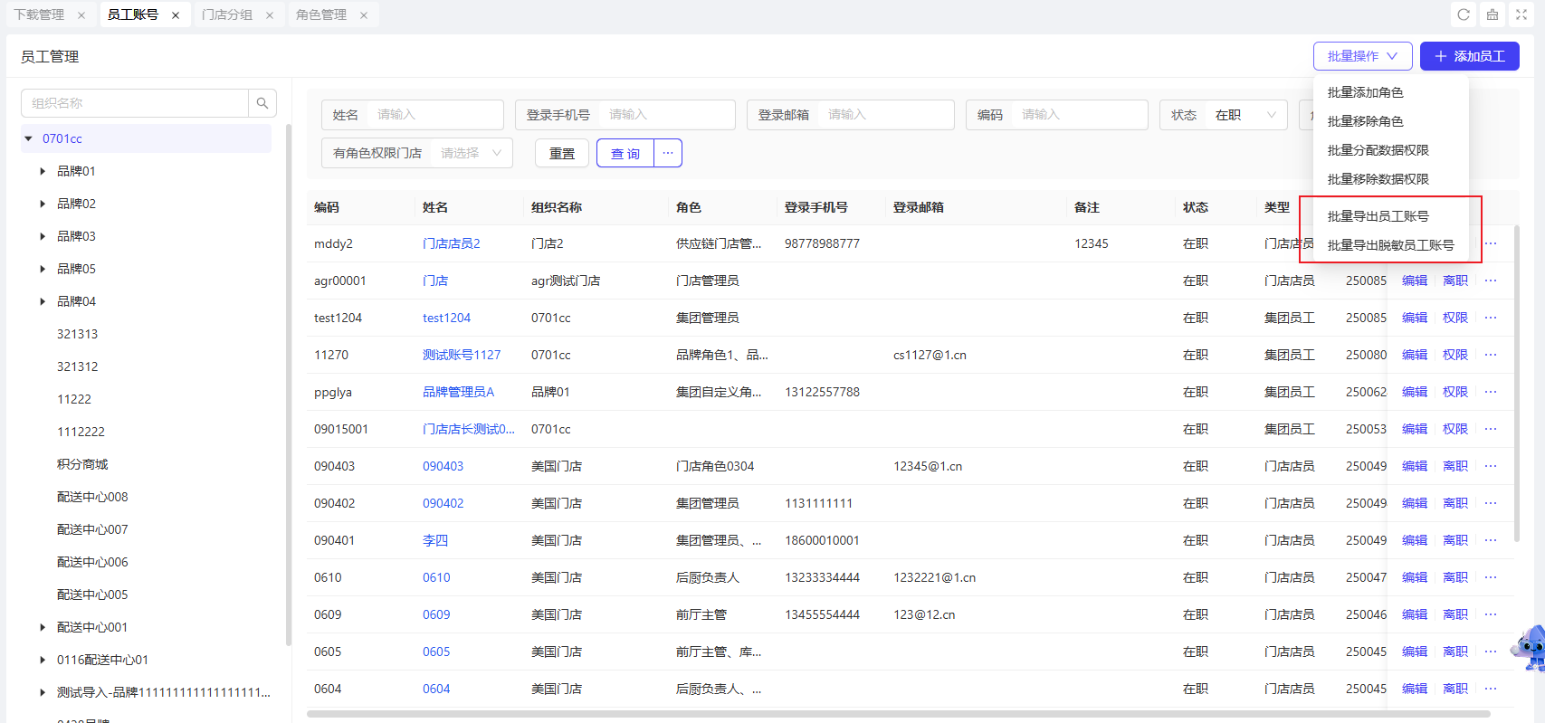Open the 有角色权限门店 select dropdown

point(471,153)
